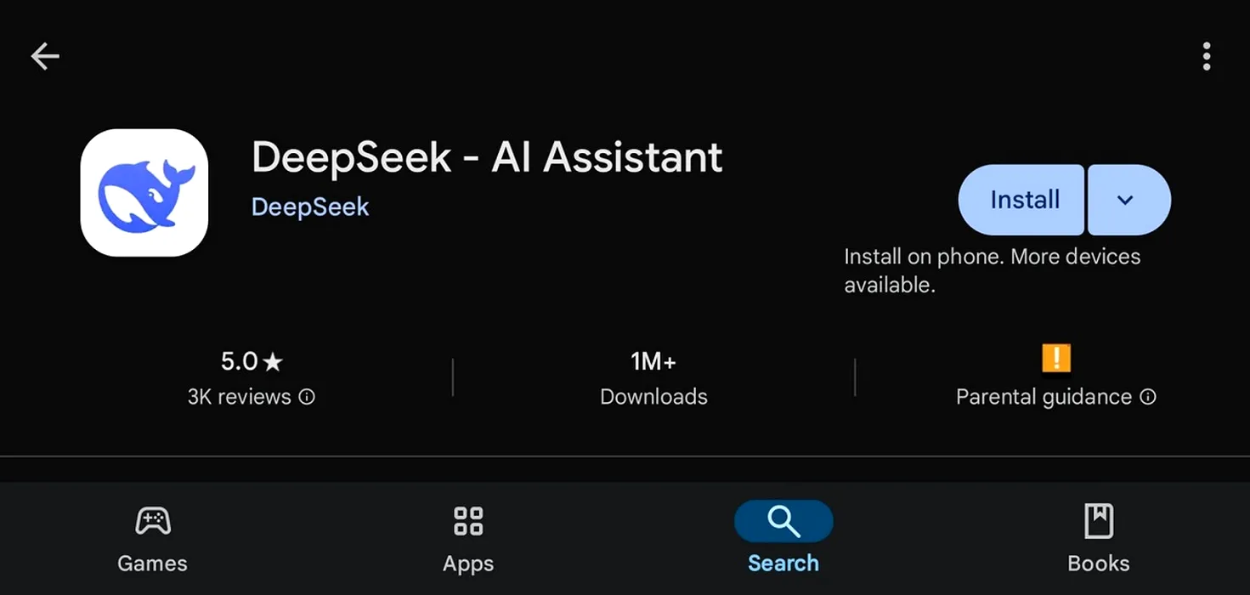Switch to the Games tab
The width and height of the screenshot is (1250, 595).
coord(153,539)
